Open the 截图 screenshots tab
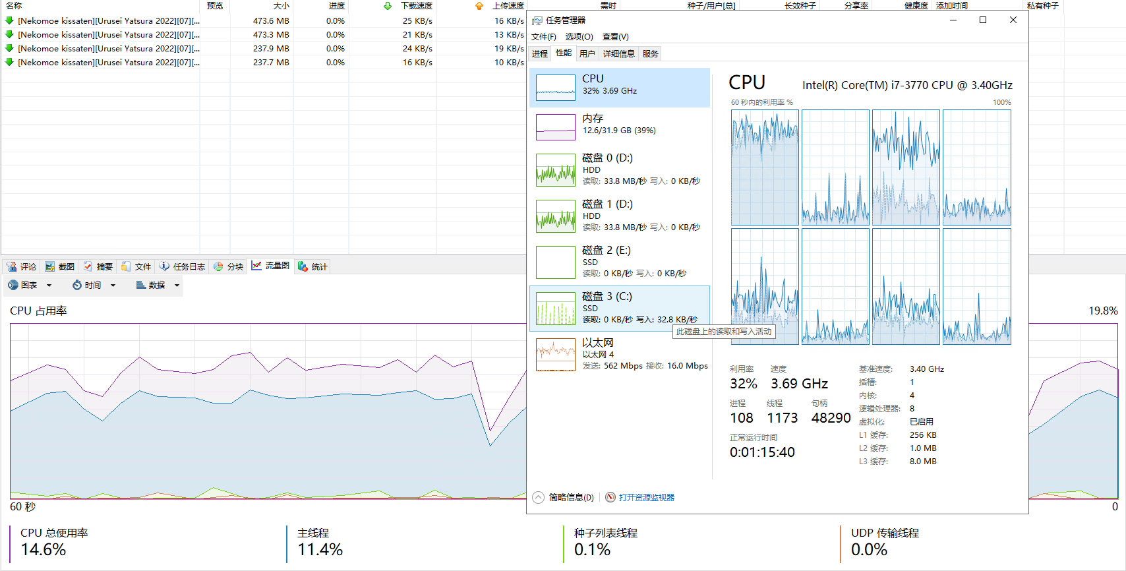This screenshot has width=1126, height=571. (59, 267)
